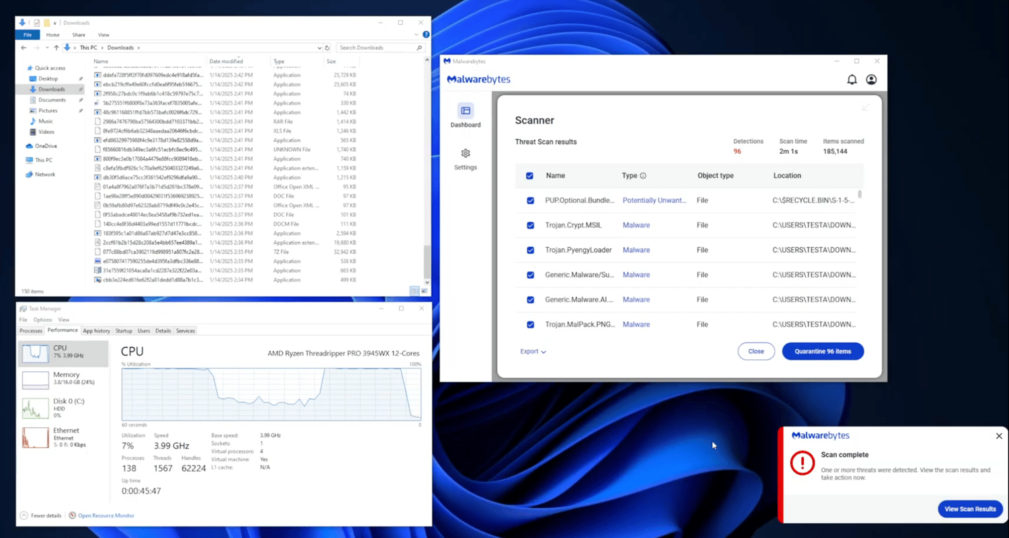The image size is (1009, 538).
Task: Open Documents folder in navigation pane
Action: (52, 100)
